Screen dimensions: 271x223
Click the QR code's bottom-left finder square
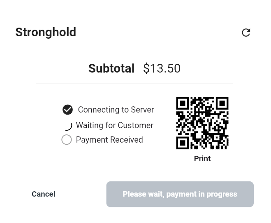click(182, 143)
